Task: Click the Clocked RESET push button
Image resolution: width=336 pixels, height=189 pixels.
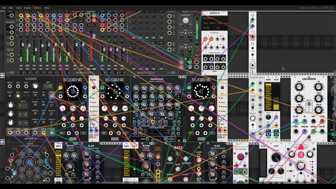Action: tap(10, 96)
